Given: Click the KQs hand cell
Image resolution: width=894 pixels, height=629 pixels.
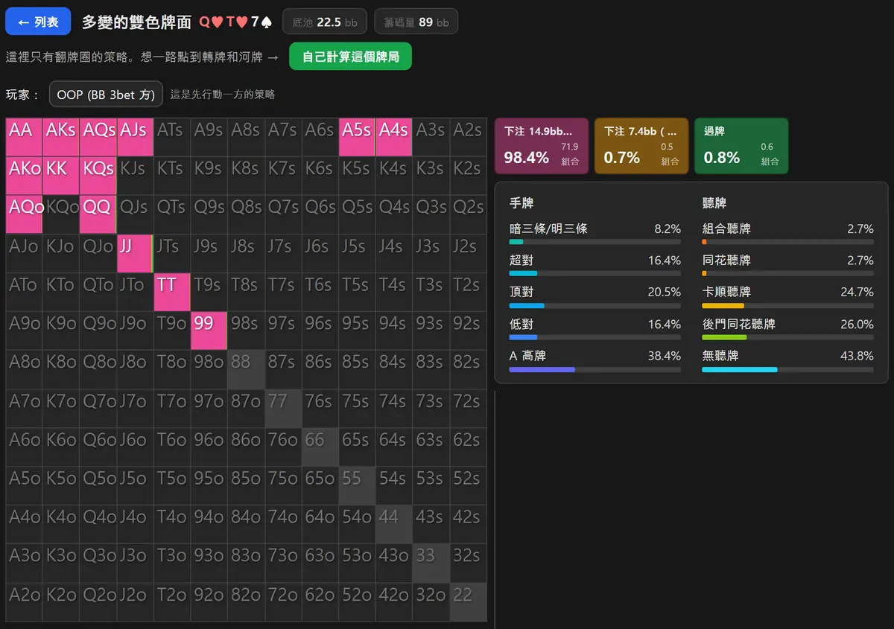Looking at the screenshot, I should [x=98, y=176].
